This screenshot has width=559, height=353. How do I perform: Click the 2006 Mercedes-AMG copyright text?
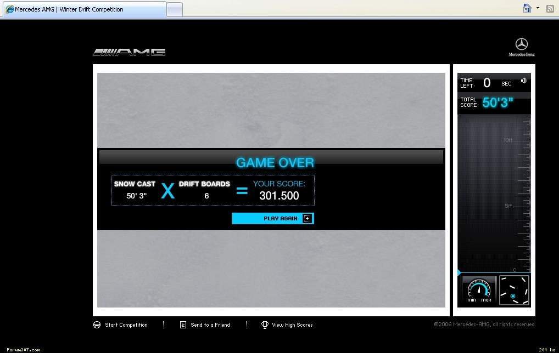coord(484,324)
